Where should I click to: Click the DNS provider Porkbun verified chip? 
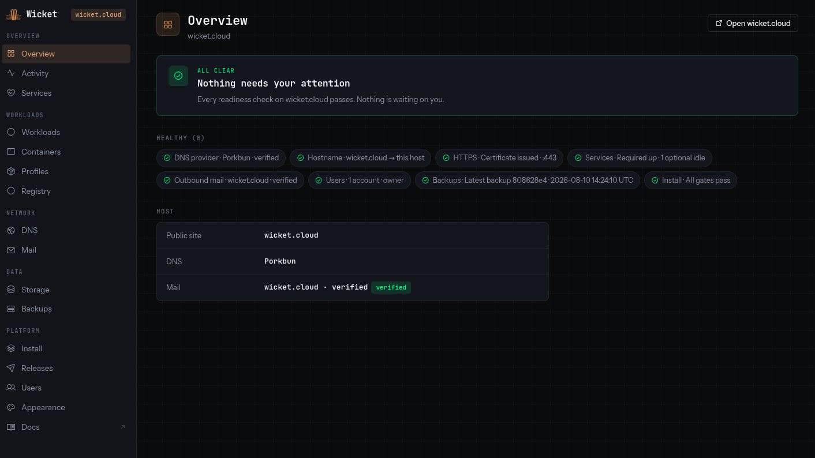coord(221,157)
